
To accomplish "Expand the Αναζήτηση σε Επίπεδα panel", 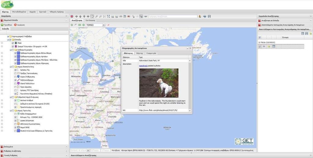I will (x=311, y=20).
